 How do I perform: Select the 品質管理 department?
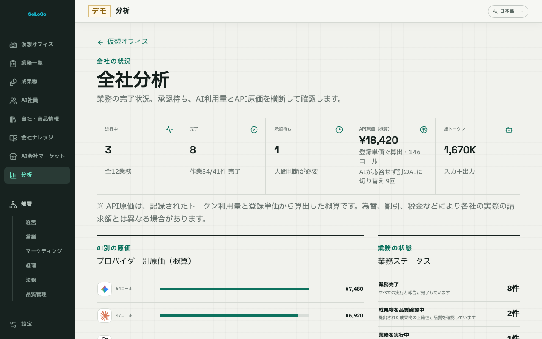click(36, 295)
